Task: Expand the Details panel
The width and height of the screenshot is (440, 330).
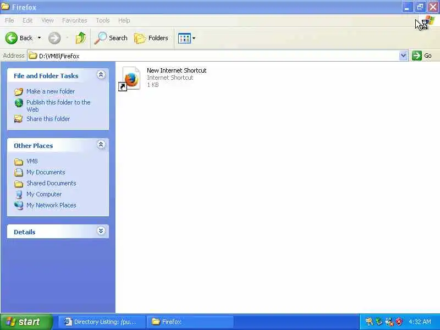Action: (x=101, y=230)
